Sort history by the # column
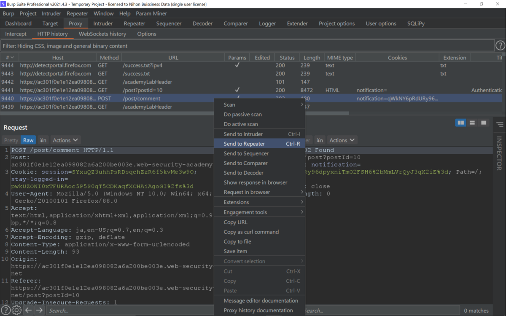The height and width of the screenshot is (316, 506). 9,57
